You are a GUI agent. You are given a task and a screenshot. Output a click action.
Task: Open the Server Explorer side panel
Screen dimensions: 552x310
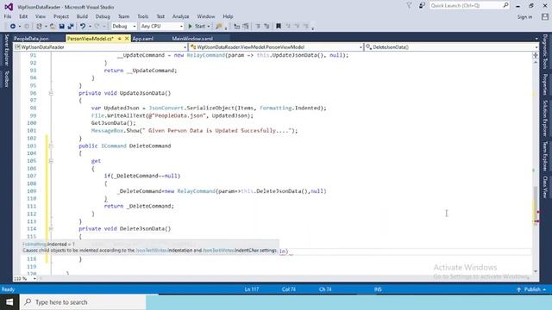[6, 50]
